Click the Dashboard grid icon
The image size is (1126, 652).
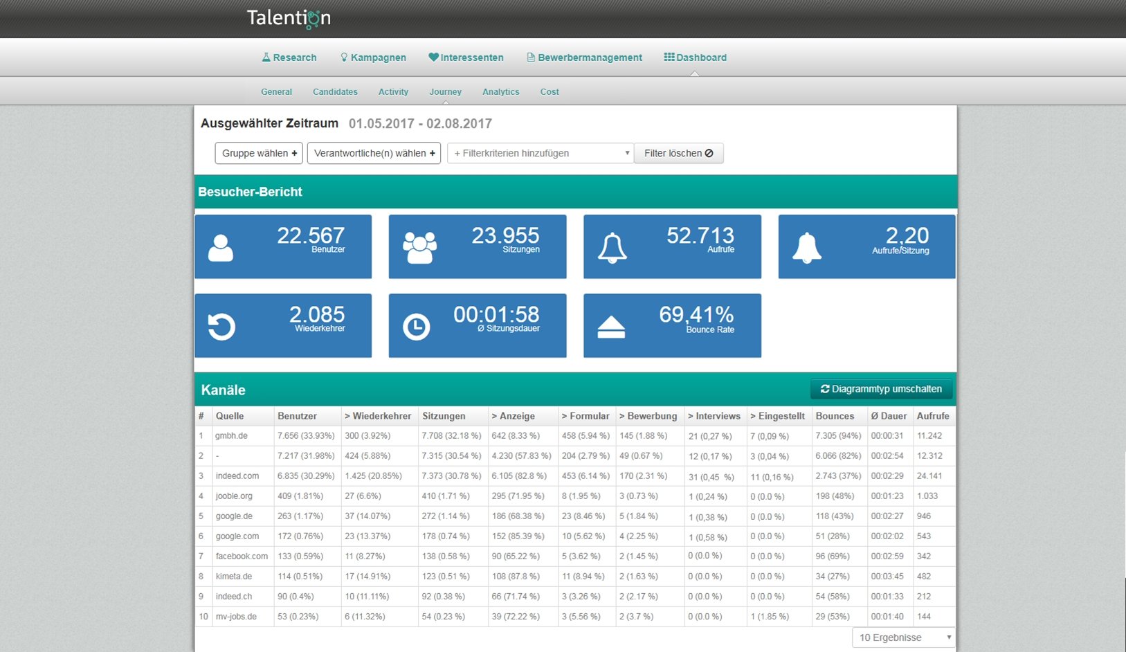click(669, 57)
